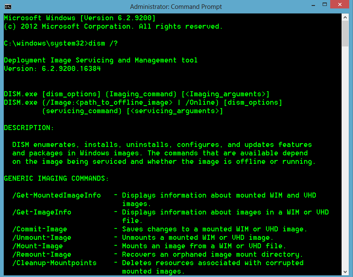353x277 pixels.
Task: Click the title bar text
Action: point(176,6)
